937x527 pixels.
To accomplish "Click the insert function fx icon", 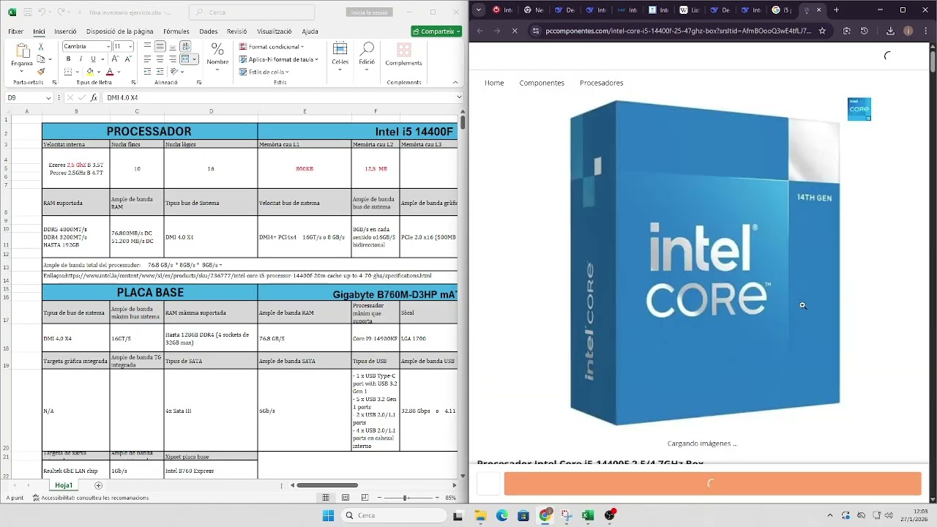I will coord(94,97).
